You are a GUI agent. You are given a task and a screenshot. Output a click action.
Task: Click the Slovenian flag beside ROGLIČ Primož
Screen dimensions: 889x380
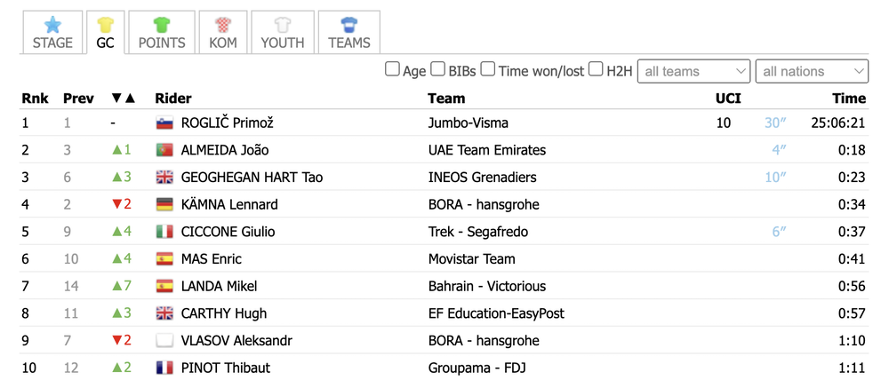(x=164, y=123)
